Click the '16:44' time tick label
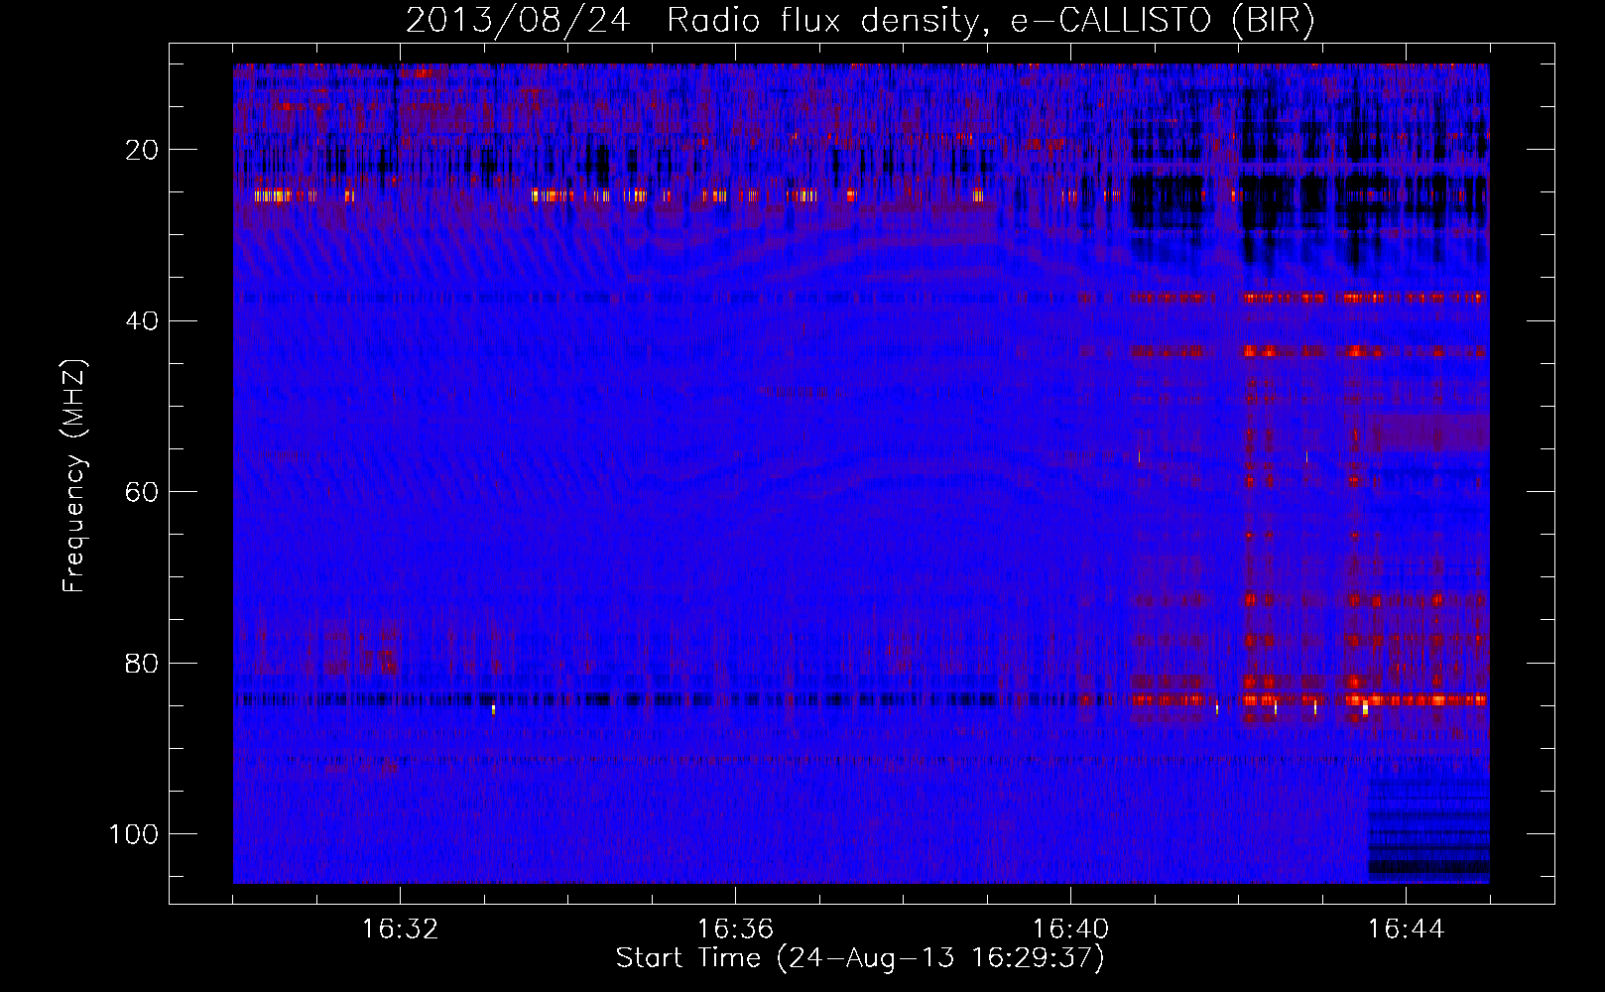1605x992 pixels. point(1406,930)
